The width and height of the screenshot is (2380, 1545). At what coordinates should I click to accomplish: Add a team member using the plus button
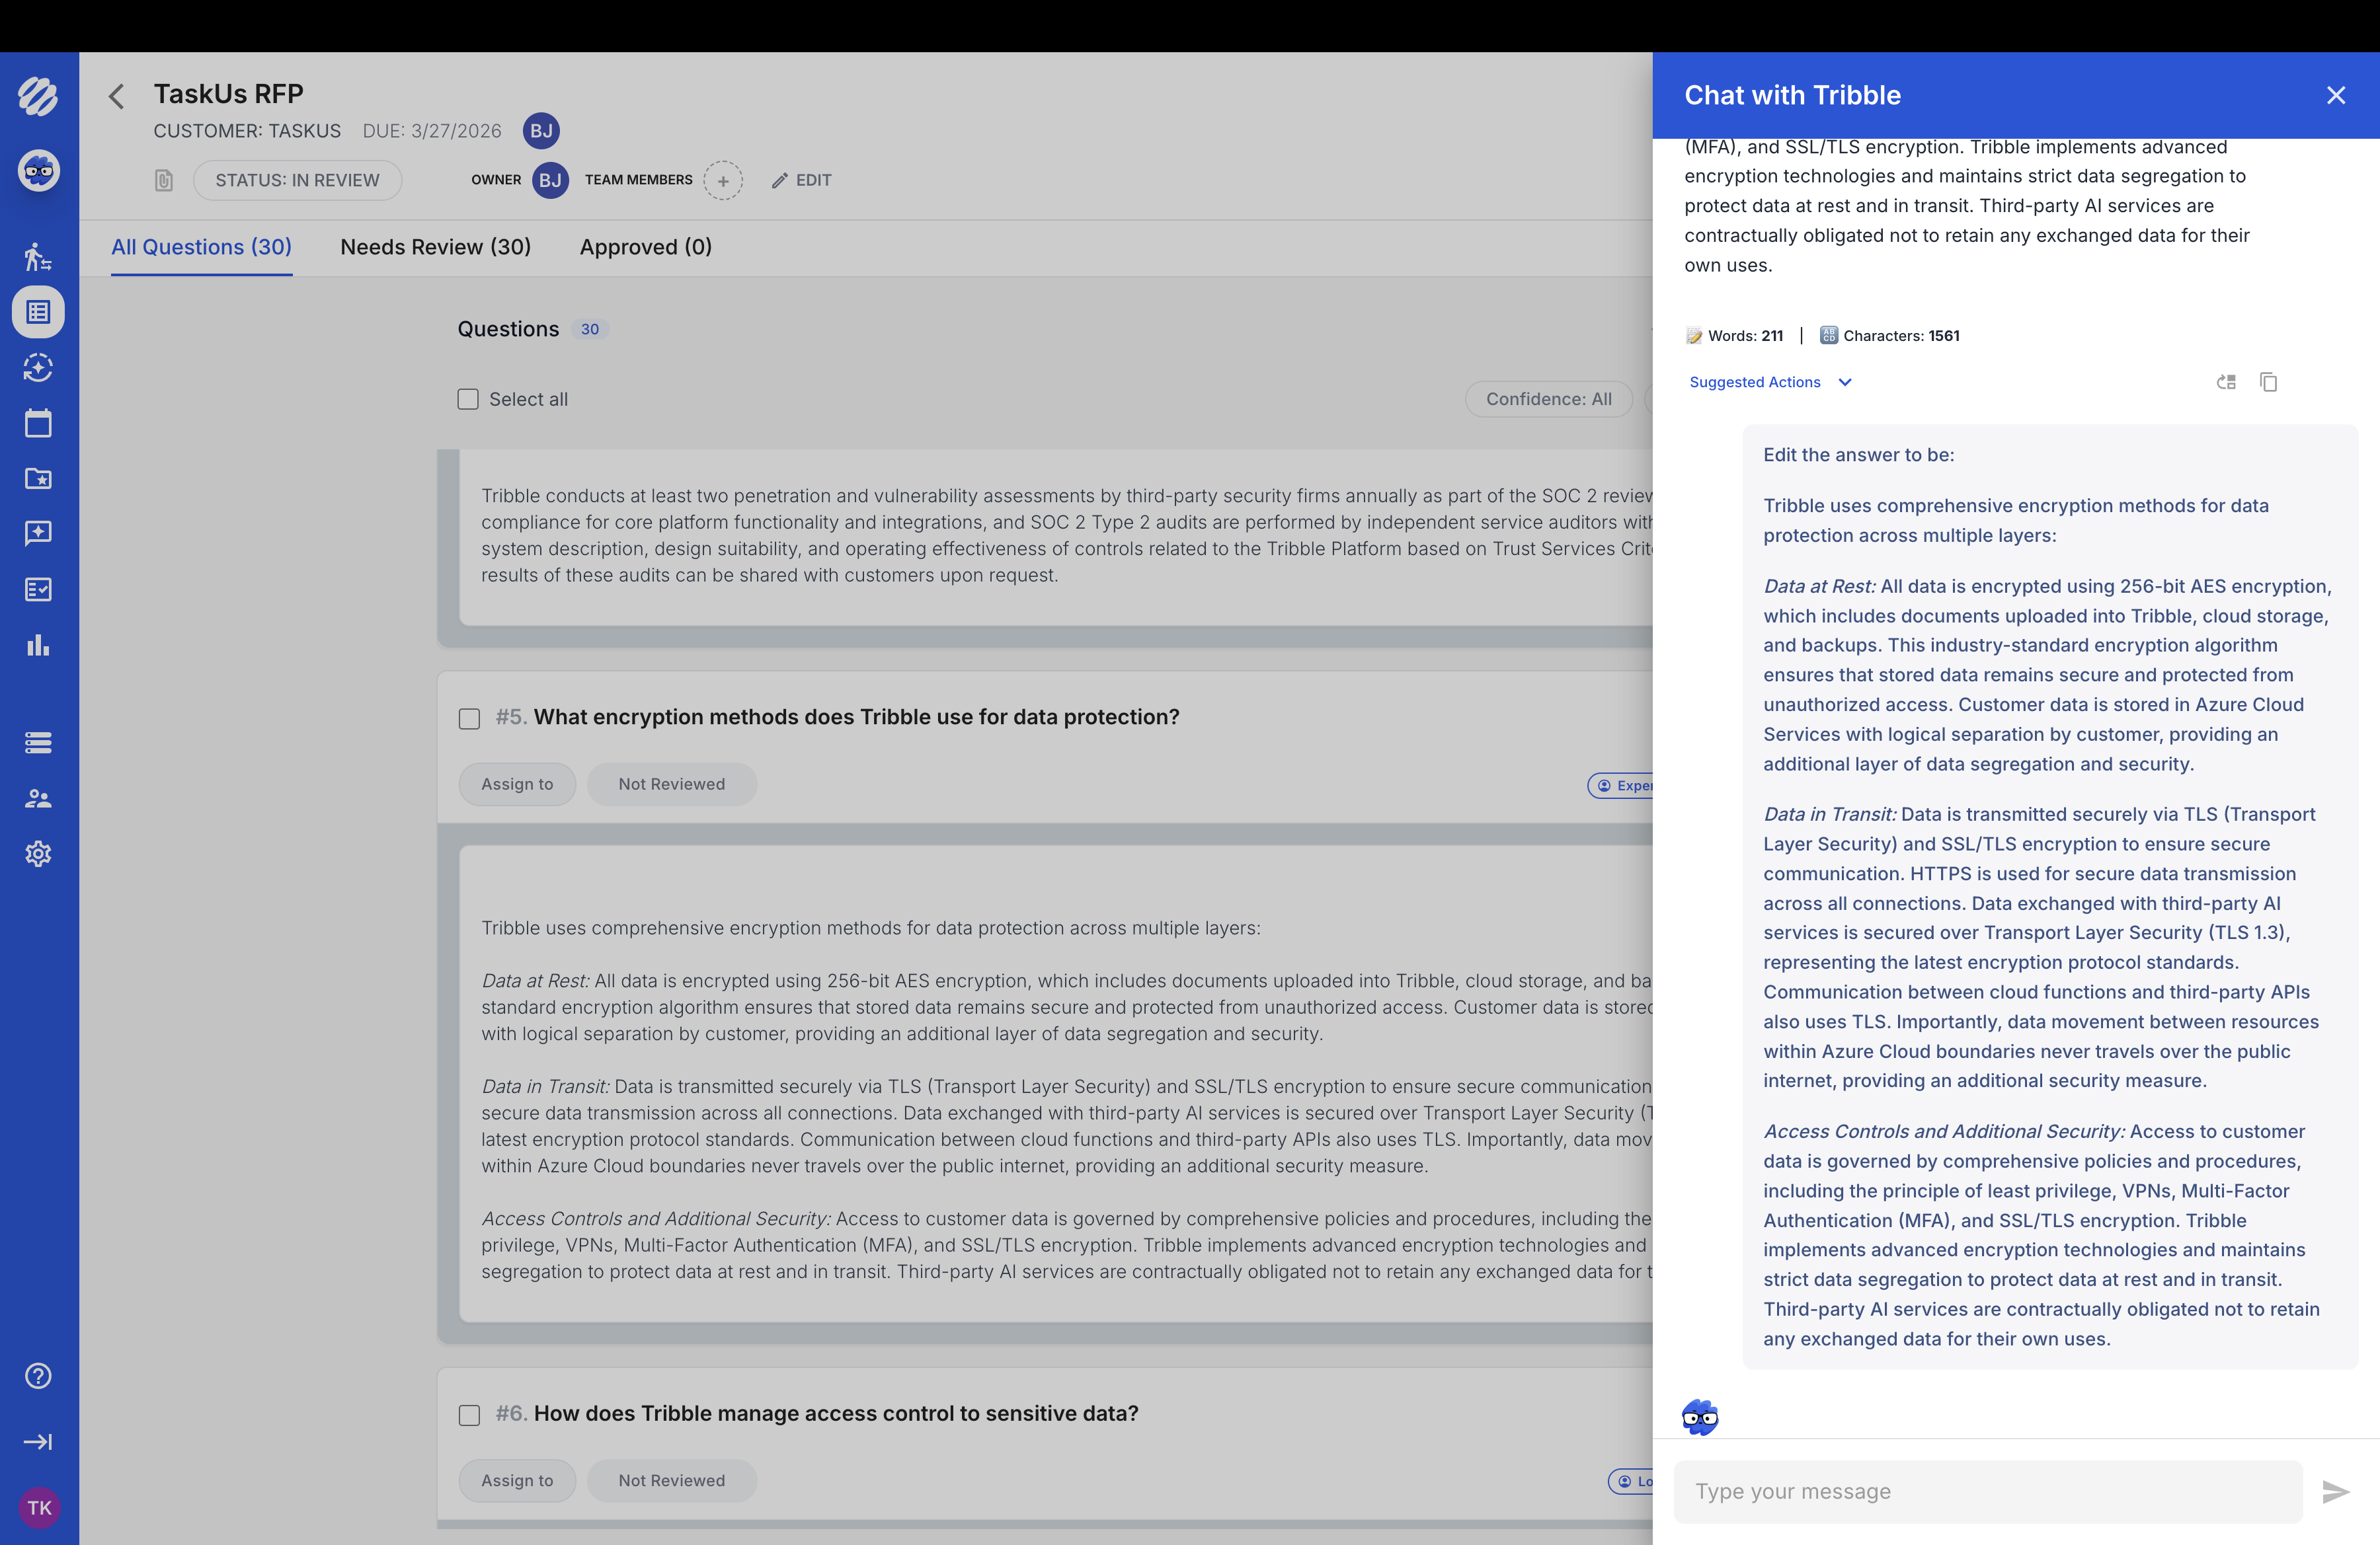pos(723,181)
